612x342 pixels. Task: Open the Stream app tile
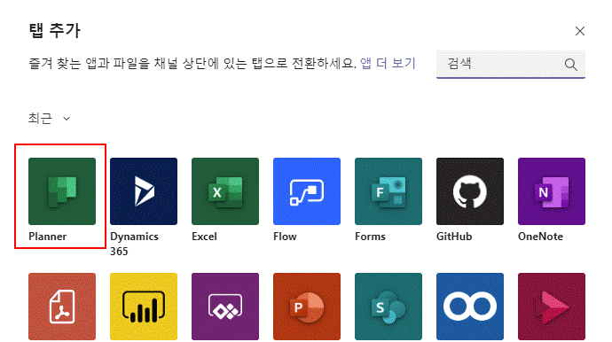[x=552, y=307]
